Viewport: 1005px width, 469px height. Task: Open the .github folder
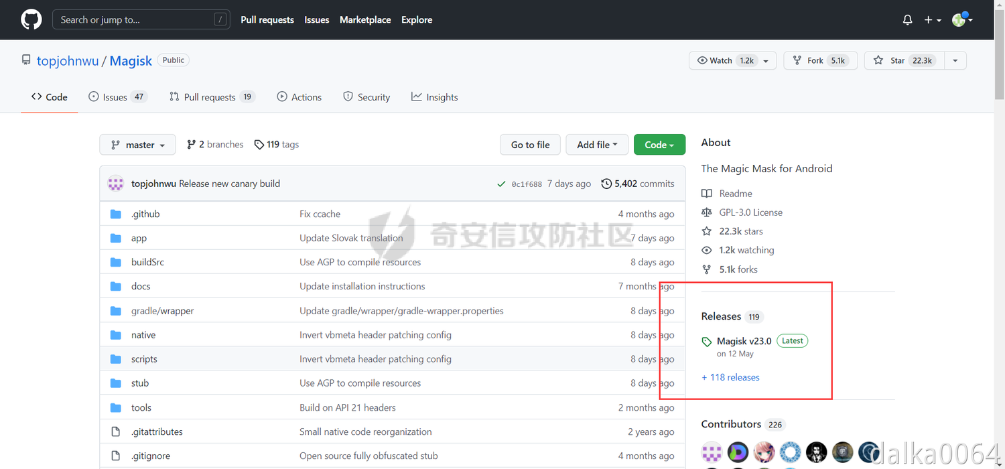click(x=145, y=214)
